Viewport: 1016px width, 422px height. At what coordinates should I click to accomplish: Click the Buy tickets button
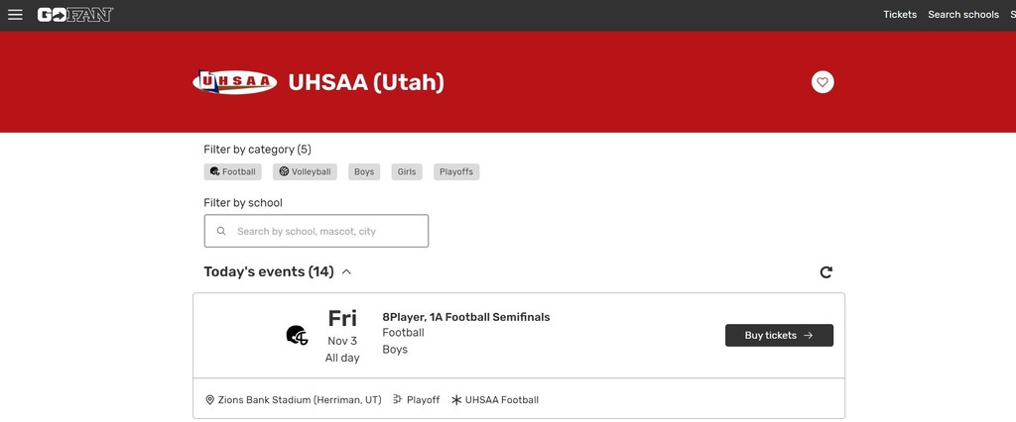pos(779,335)
